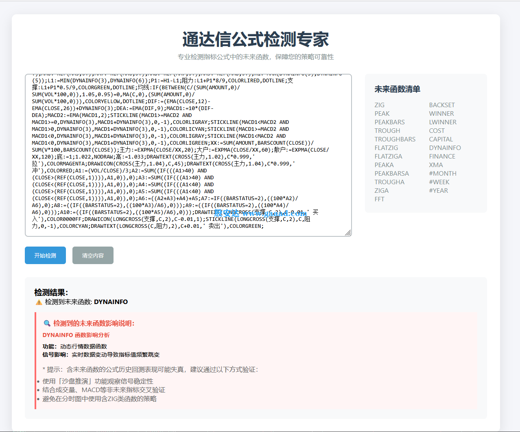Select XMA in the function list
Viewport: 520px width, 432px height.
(436, 165)
